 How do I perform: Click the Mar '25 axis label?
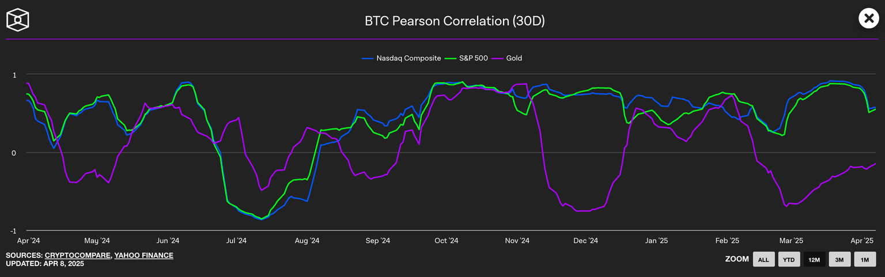[791, 241]
